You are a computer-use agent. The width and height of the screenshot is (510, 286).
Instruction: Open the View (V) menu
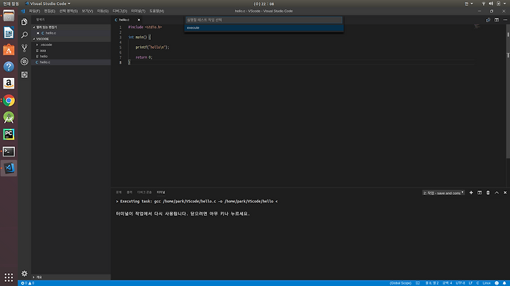[x=87, y=11]
